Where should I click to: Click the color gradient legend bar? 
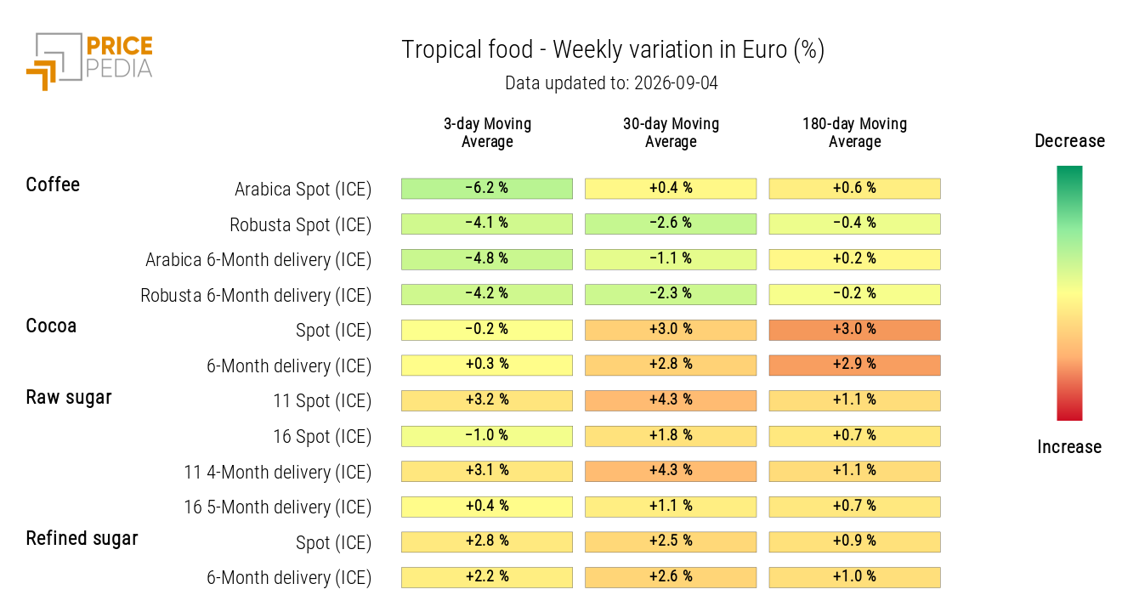pos(1069,293)
